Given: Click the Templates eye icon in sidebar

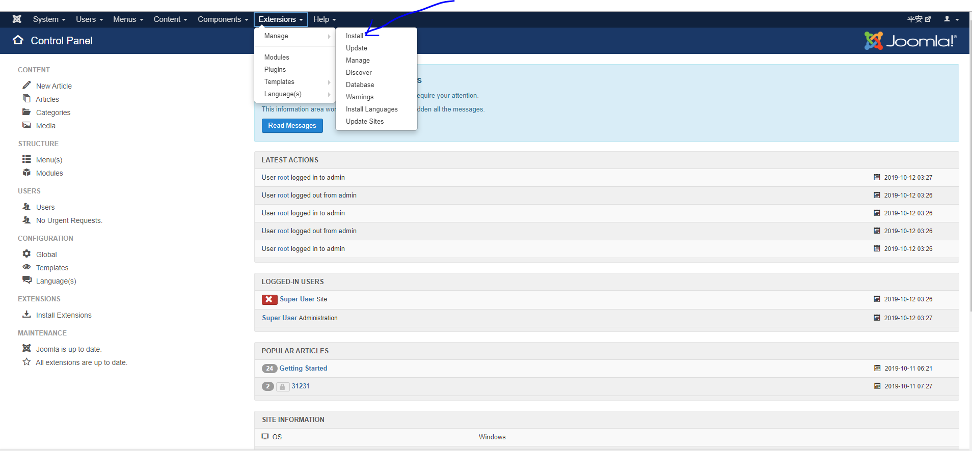Looking at the screenshot, I should point(26,267).
